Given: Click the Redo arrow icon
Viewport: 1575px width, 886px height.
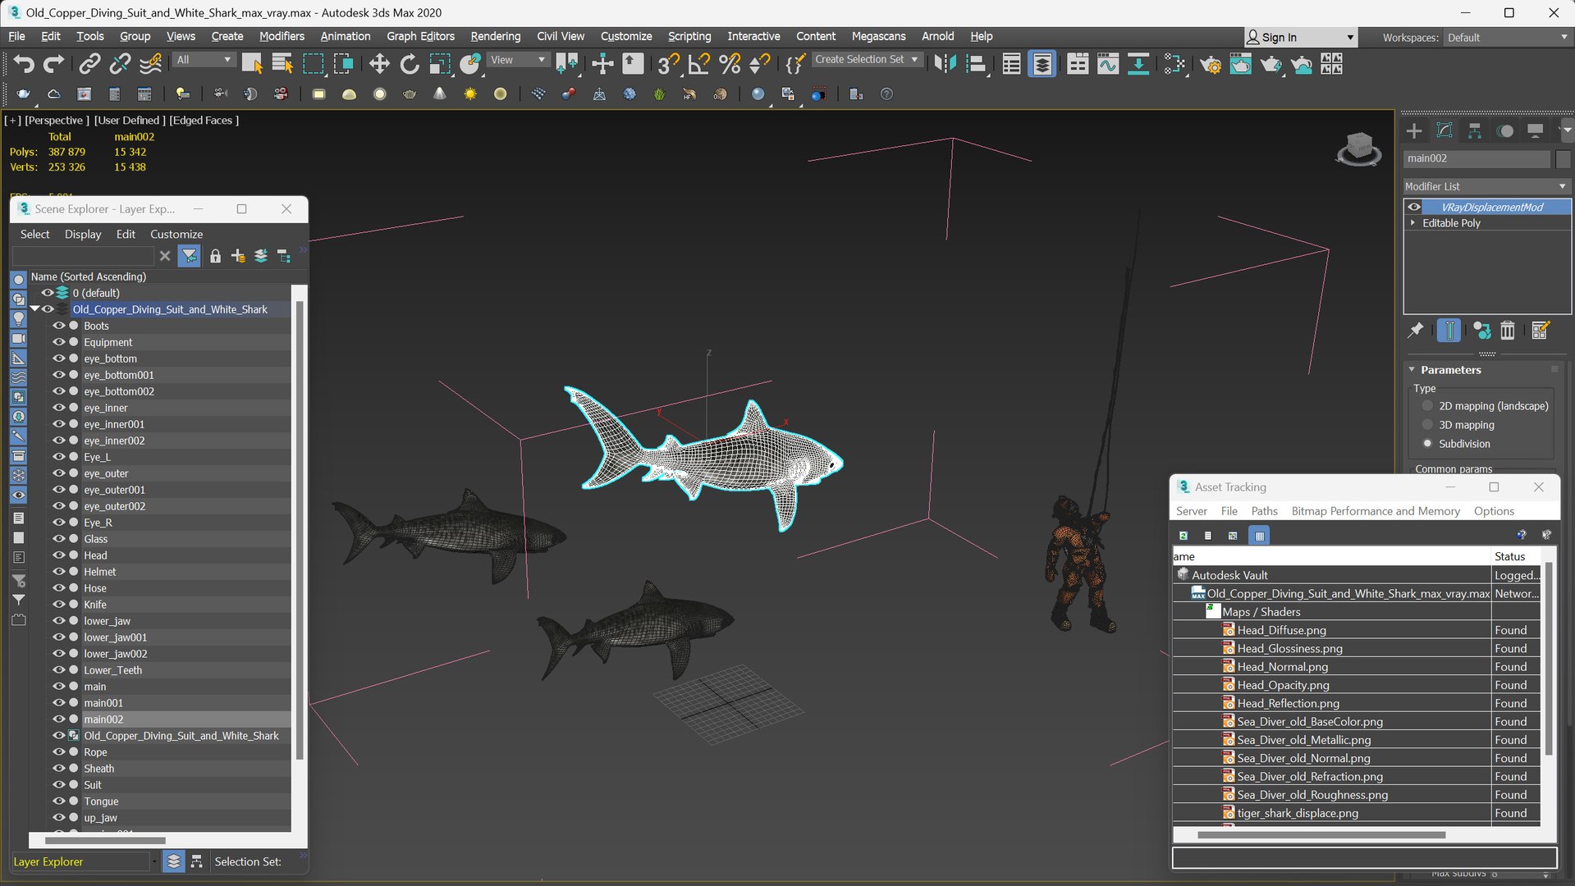Looking at the screenshot, I should [x=53, y=64].
